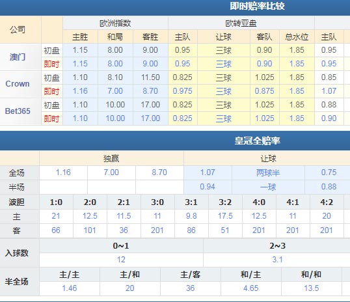This screenshot has height=302, width=350.
Task: Click Bet365 初盘 客胜 value 17.00
Action: point(150,105)
